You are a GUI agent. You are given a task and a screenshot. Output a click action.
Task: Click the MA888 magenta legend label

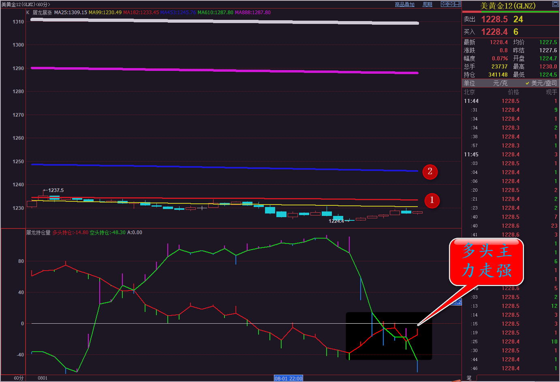252,13
